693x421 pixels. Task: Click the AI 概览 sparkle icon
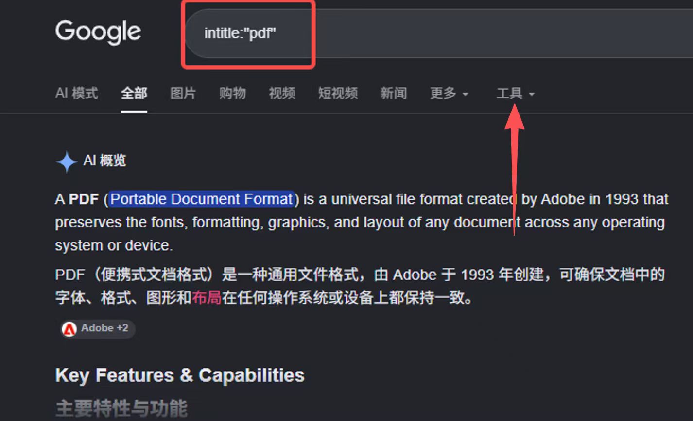pos(67,162)
